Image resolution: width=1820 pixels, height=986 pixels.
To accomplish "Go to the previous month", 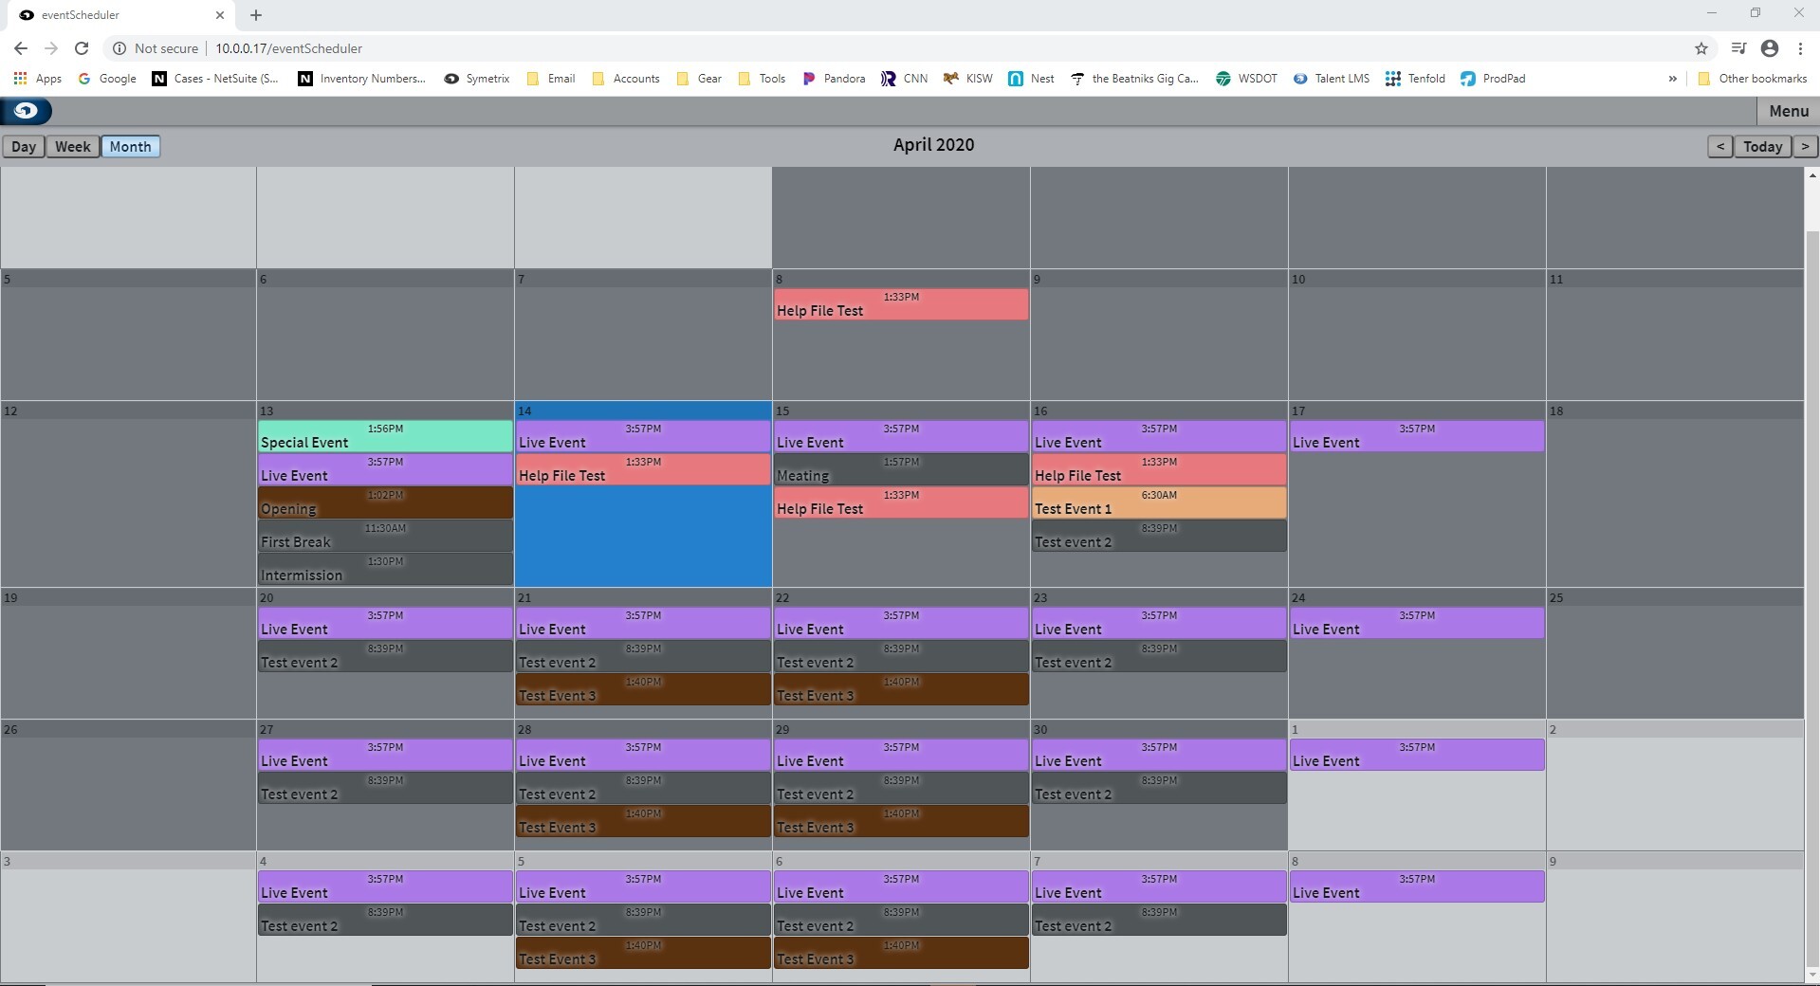I will click(1719, 147).
